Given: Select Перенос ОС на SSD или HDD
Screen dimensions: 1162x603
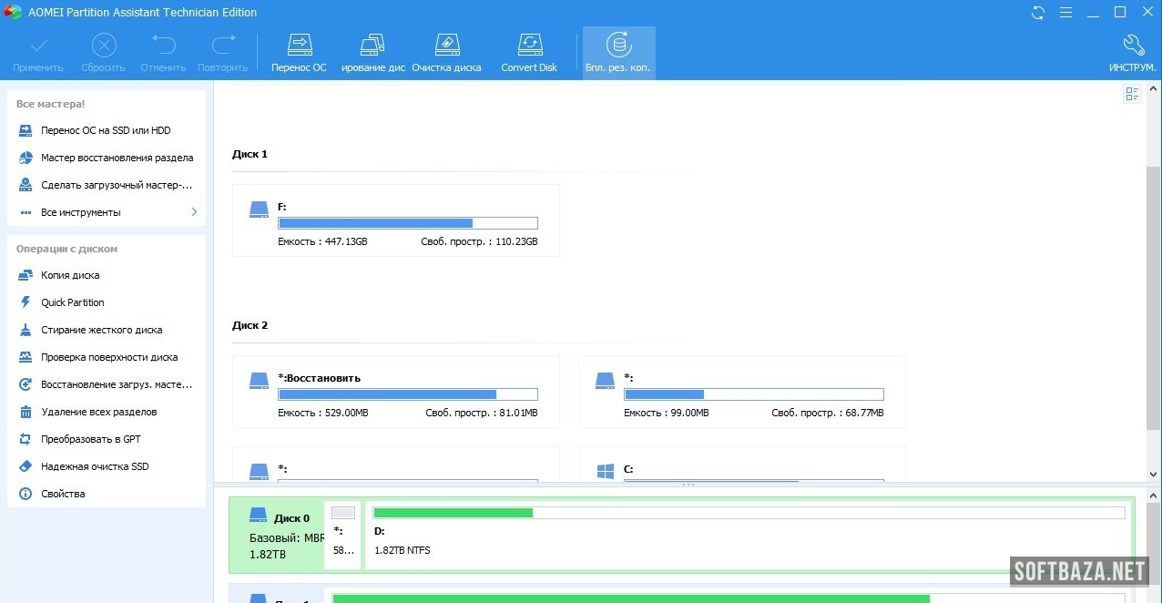Looking at the screenshot, I should pos(106,130).
